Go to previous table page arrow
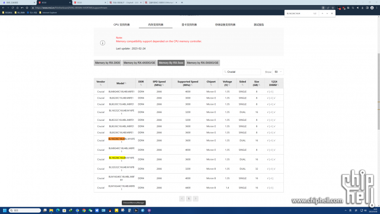380x214 pixels. (x=182, y=199)
